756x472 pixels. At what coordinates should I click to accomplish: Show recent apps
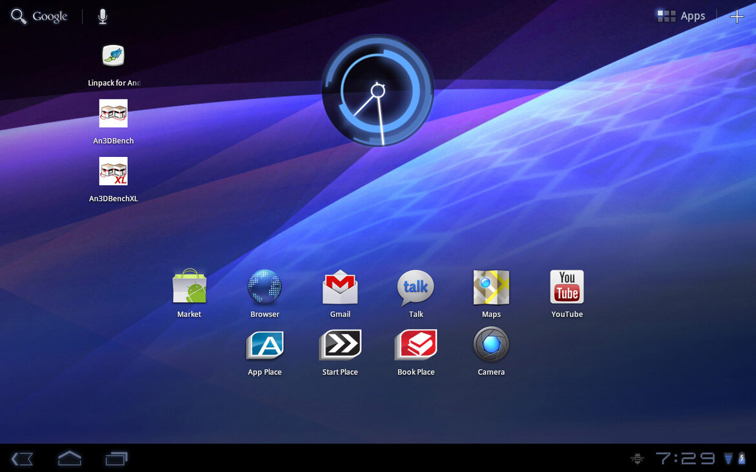click(117, 458)
